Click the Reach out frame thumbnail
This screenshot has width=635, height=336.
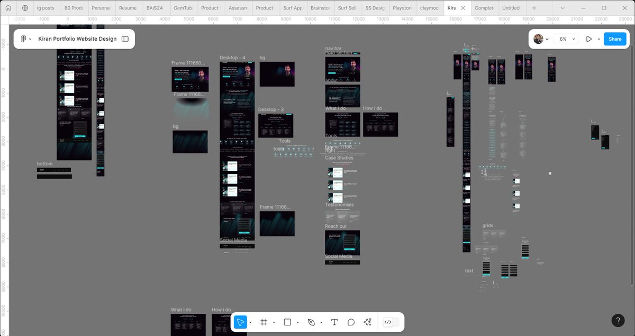point(342,242)
